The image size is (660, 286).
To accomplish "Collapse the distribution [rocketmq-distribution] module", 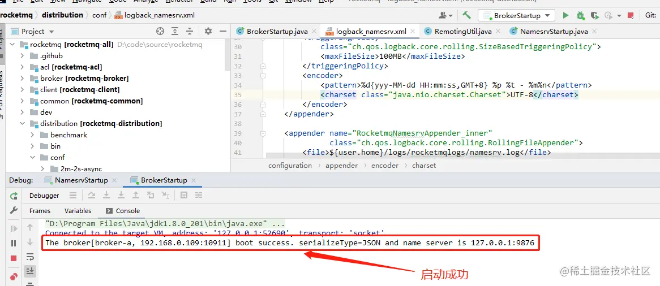I will pos(22,124).
